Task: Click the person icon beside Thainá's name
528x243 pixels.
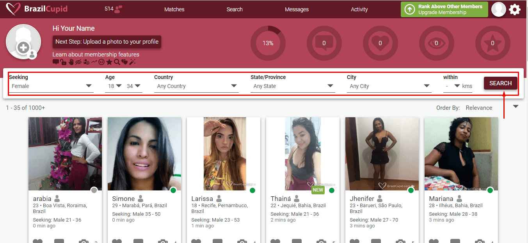Action: (297, 199)
